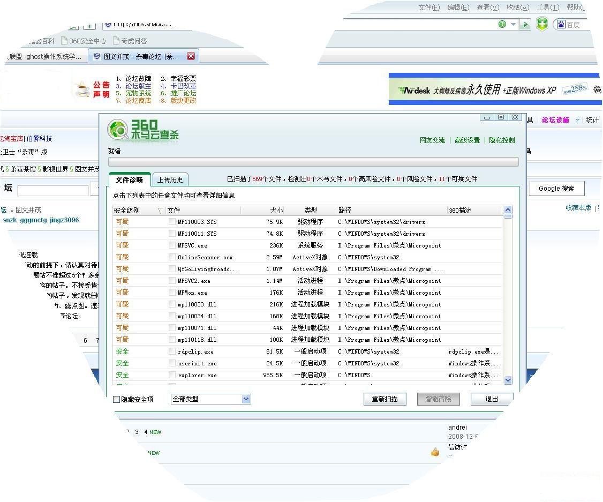Open the 论坛设施 forum link

[555, 120]
